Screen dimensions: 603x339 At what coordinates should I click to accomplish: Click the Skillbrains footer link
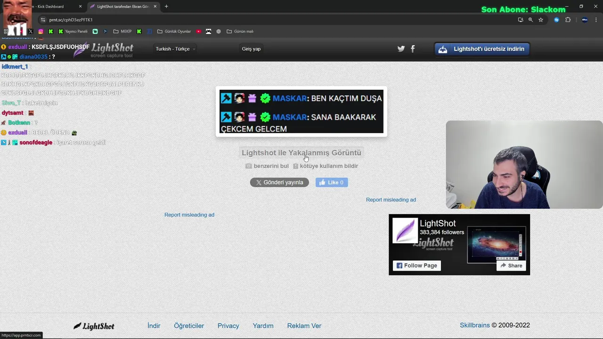click(x=475, y=325)
